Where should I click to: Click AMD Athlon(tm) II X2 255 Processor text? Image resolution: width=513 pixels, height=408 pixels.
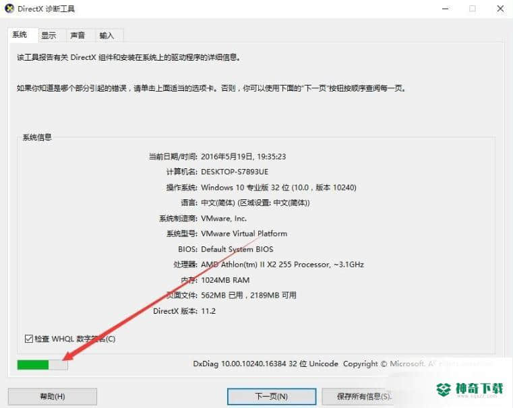266,265
